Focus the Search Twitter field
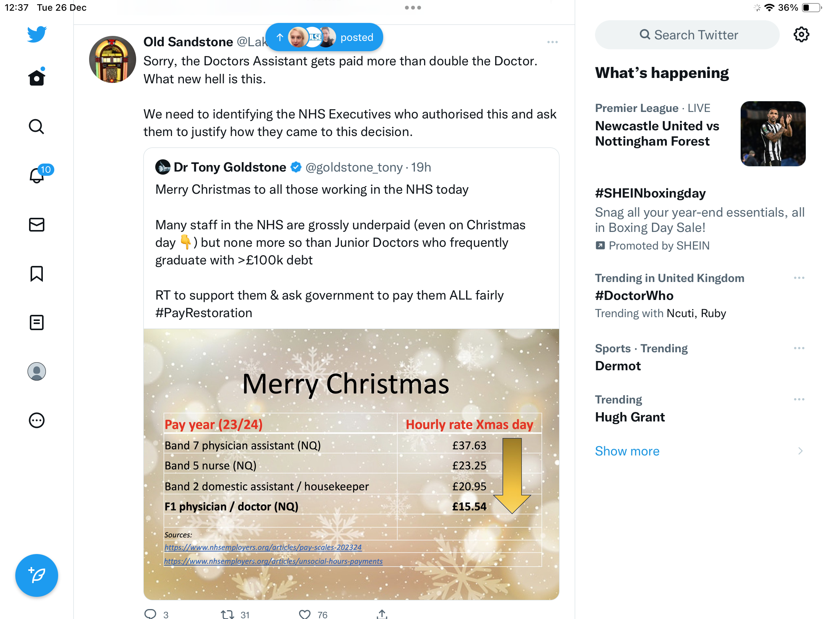 [687, 35]
